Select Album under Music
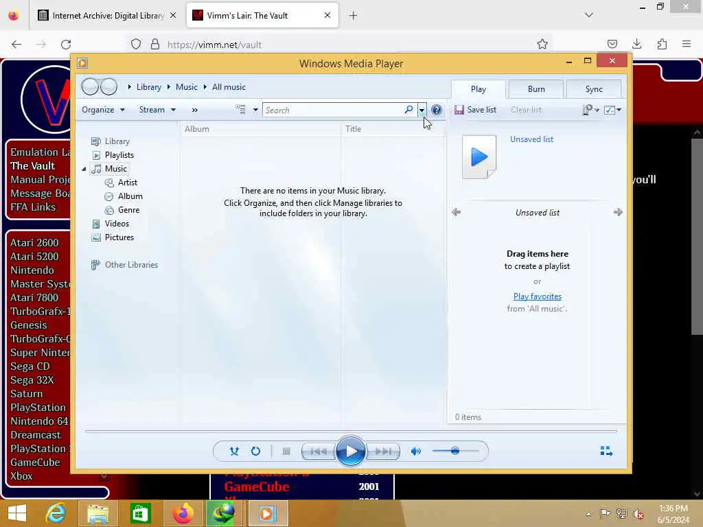Screen dimensions: 703x527 [130, 196]
